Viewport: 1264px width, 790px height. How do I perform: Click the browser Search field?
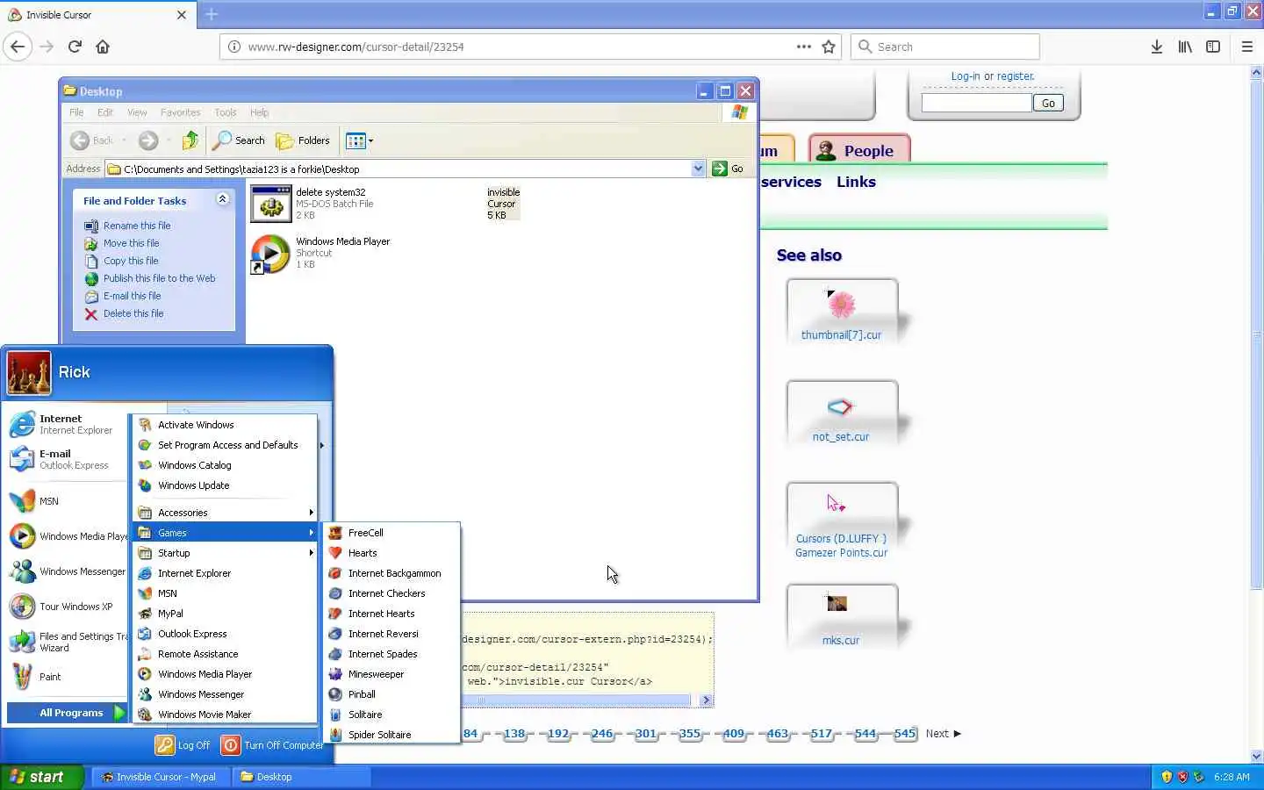(x=944, y=47)
